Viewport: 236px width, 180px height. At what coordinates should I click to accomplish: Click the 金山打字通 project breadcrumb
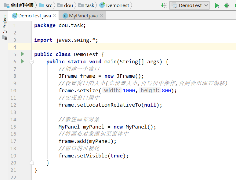pyautogui.click(x=19, y=5)
